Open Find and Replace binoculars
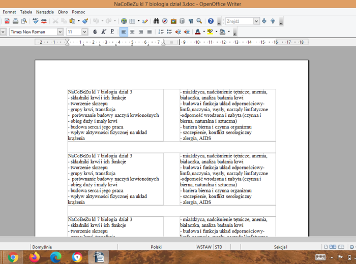Screen dimensions: 356x264 (156, 21)
